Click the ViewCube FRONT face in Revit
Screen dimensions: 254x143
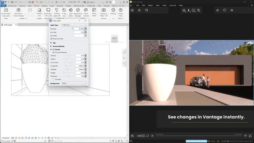point(115,38)
